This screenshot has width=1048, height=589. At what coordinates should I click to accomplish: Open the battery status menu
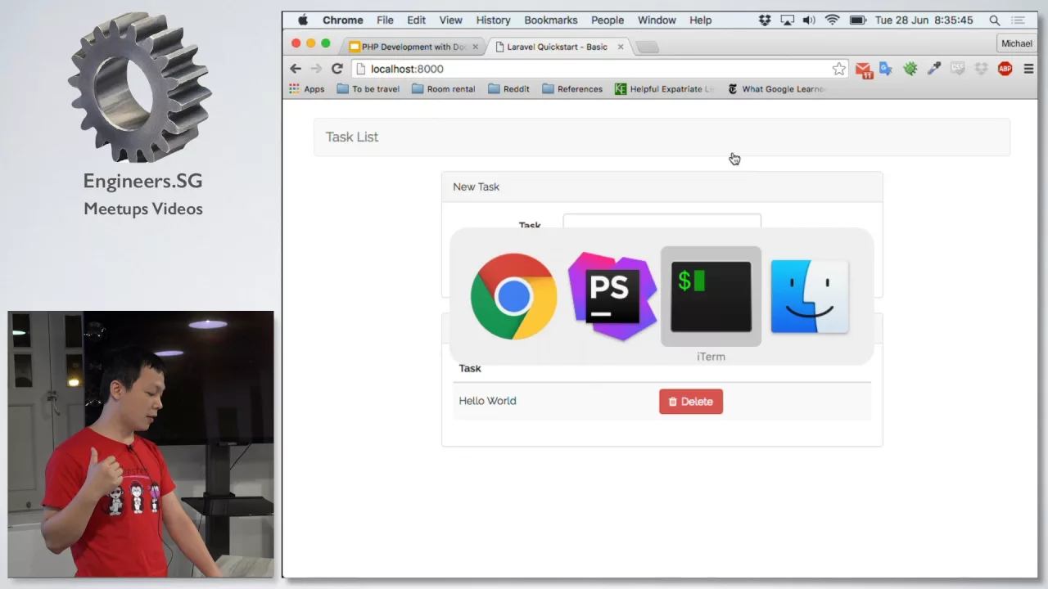point(857,20)
